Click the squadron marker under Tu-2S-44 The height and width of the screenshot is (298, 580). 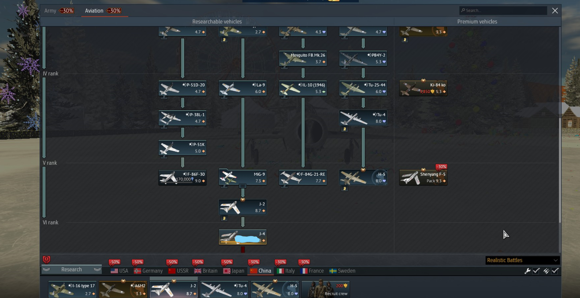pyautogui.click(x=345, y=97)
